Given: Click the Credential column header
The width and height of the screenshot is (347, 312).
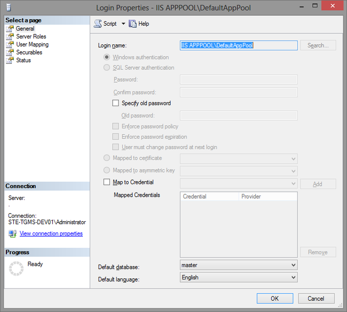Looking at the screenshot, I should point(210,197).
